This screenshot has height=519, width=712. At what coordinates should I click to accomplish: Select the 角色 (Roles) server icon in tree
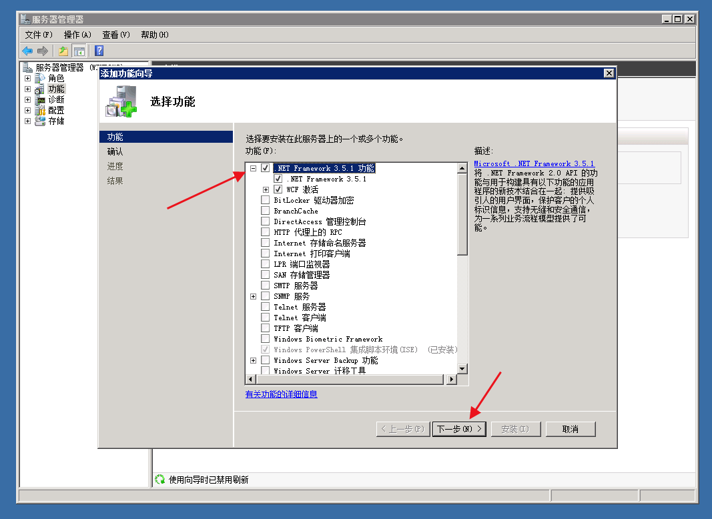click(40, 78)
